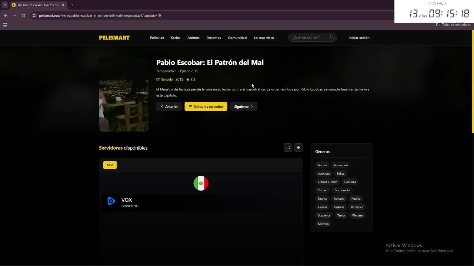Select the Animación genre tag

[341, 165]
